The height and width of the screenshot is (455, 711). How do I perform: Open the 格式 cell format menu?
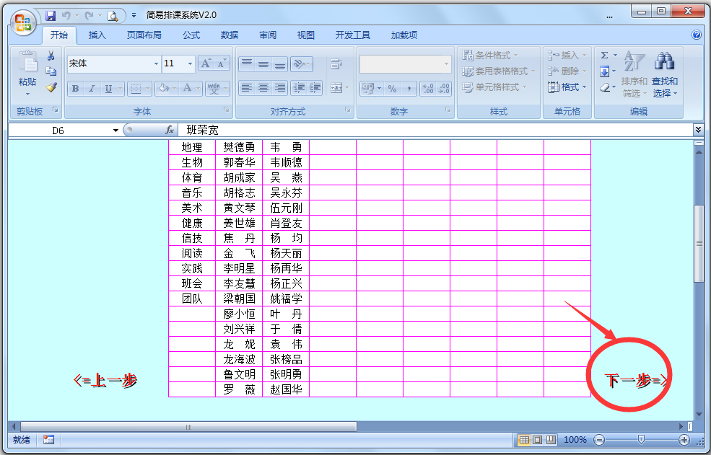pyautogui.click(x=567, y=87)
